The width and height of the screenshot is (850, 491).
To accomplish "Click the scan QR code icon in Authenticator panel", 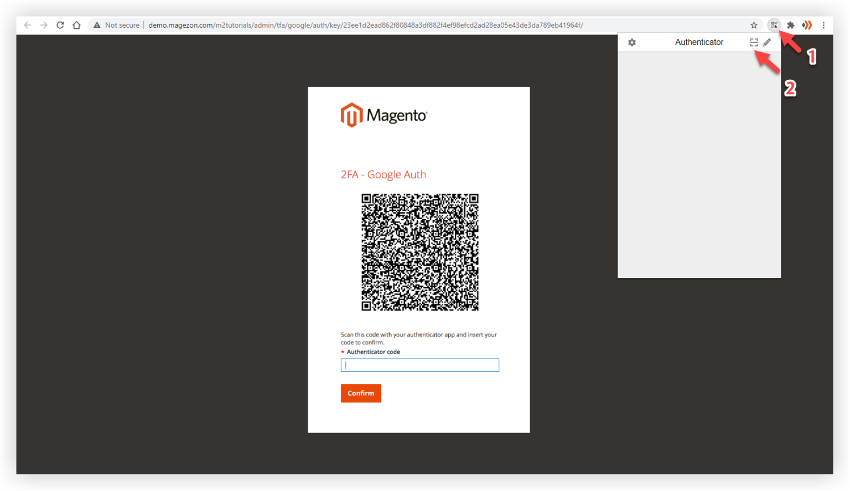I will (754, 42).
